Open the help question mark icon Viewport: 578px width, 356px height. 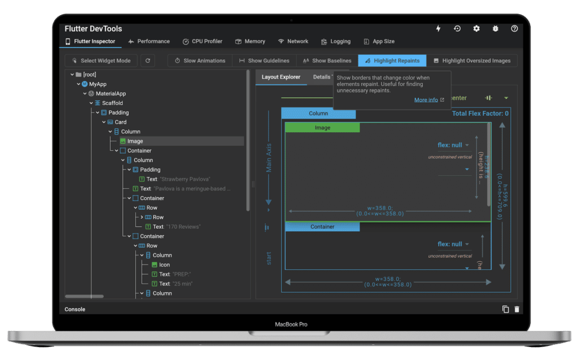point(514,29)
